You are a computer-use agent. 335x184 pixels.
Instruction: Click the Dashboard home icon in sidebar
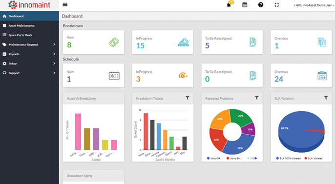(4, 16)
